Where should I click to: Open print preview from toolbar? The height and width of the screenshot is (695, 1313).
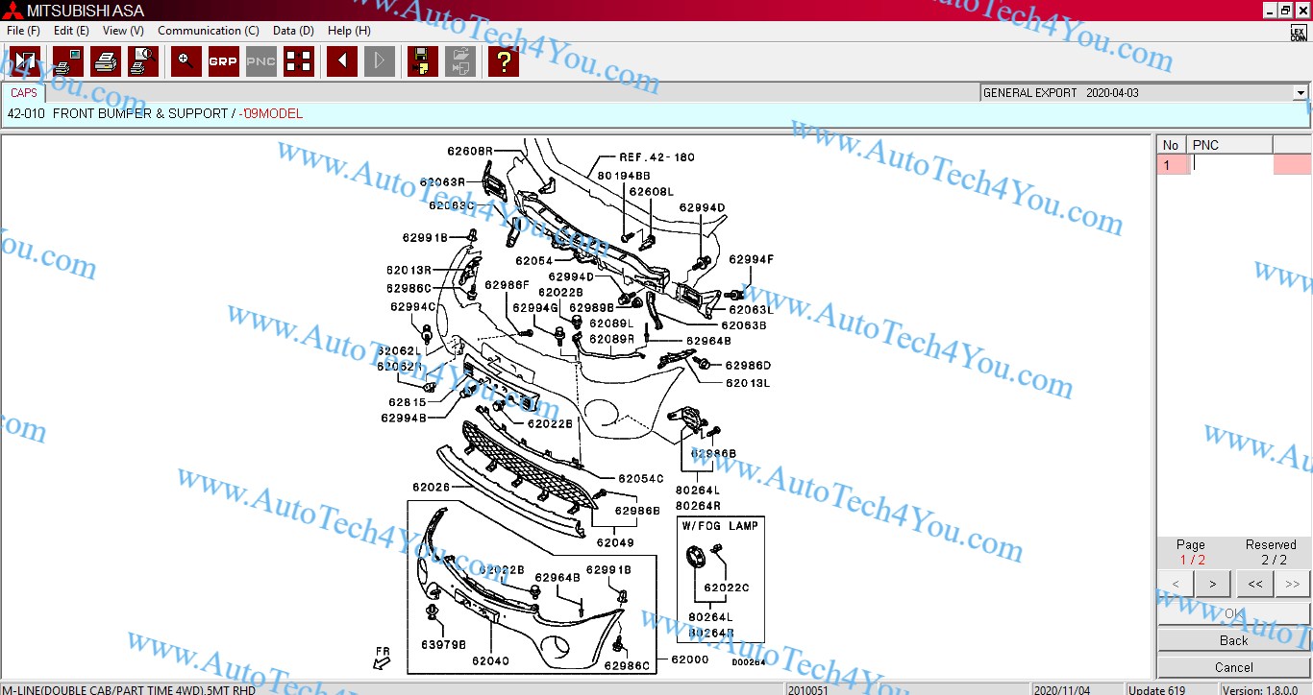point(143,61)
